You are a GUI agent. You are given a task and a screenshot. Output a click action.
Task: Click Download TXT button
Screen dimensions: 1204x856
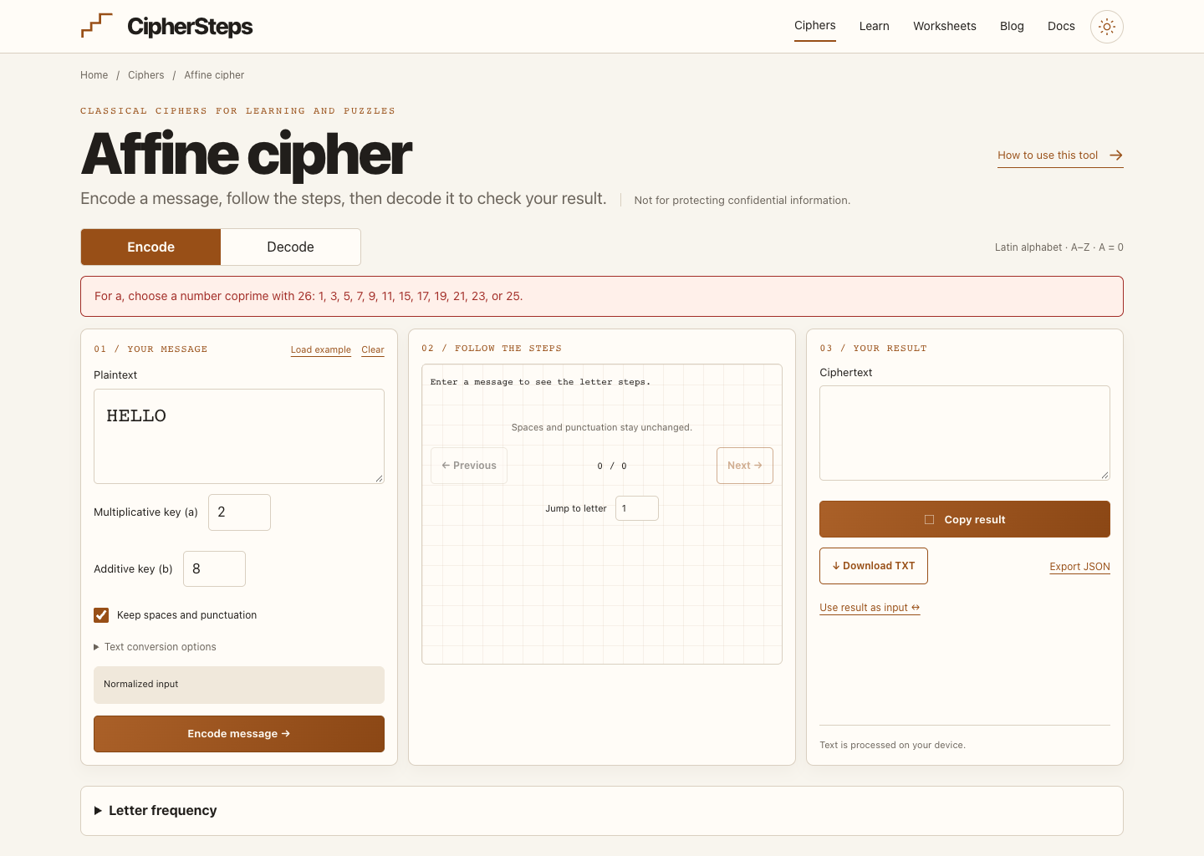pyautogui.click(x=874, y=566)
